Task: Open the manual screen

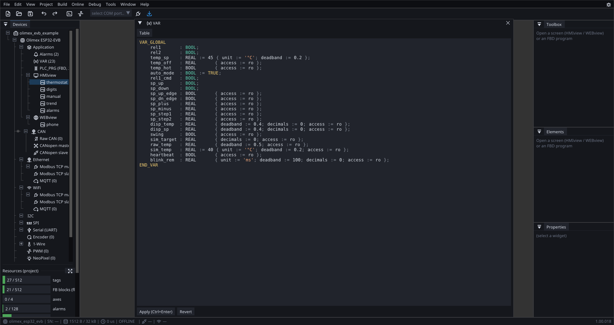Action: pos(51,97)
